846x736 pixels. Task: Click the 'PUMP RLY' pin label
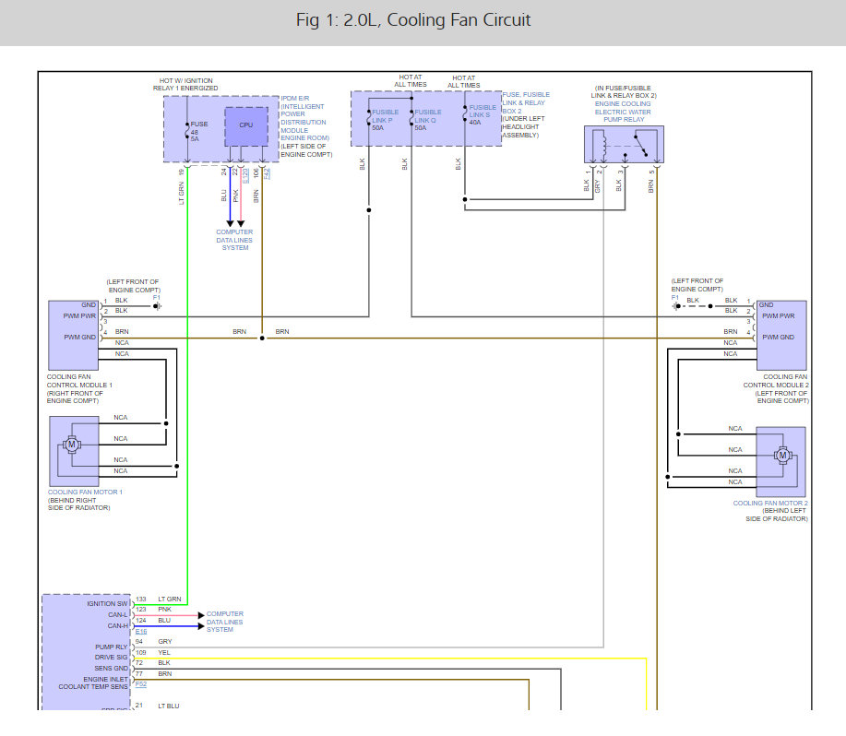point(111,647)
